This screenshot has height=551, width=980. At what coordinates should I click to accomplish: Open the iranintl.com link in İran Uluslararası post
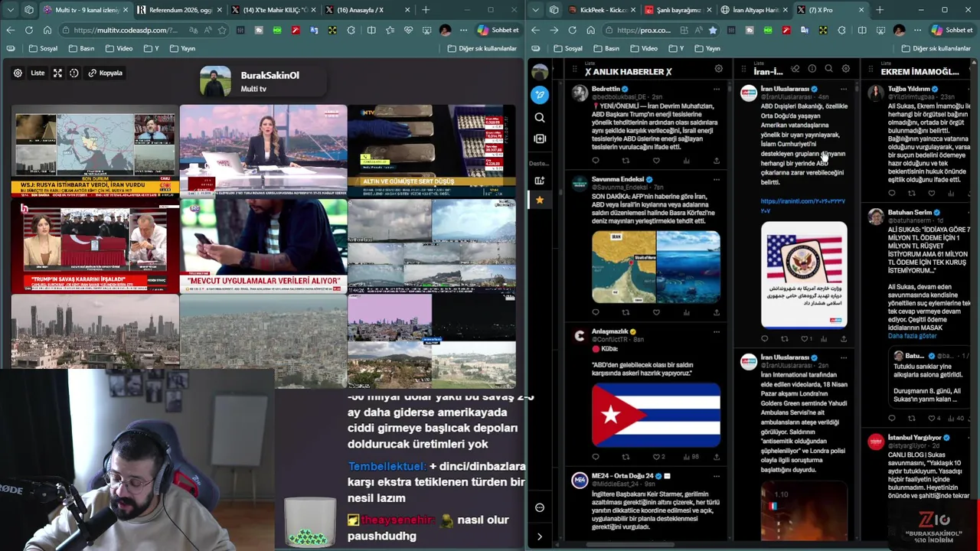802,205
